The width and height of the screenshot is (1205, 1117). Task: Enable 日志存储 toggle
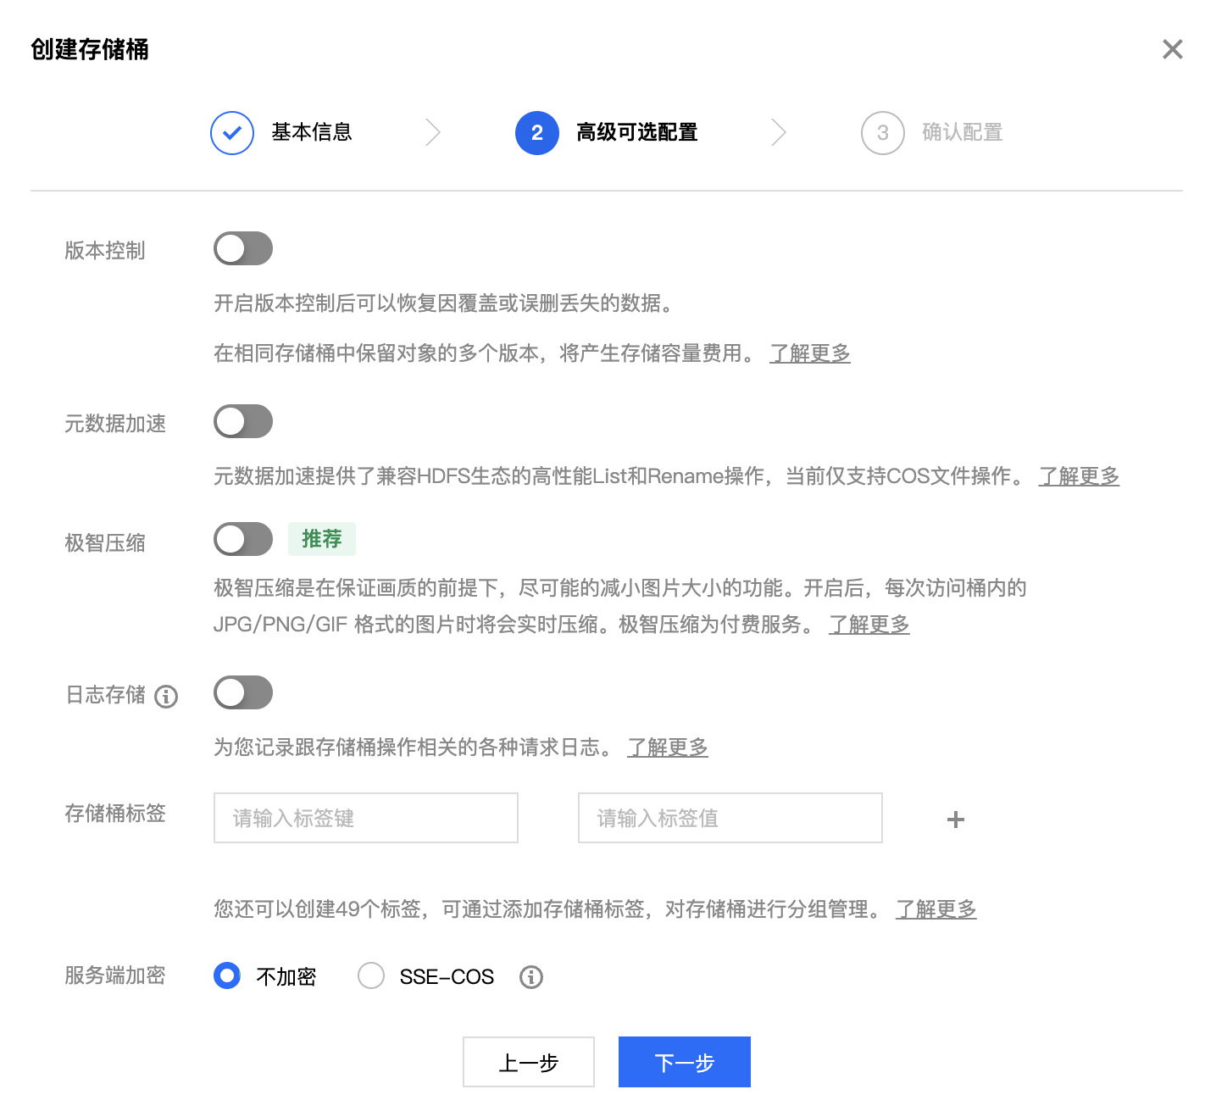pos(243,692)
